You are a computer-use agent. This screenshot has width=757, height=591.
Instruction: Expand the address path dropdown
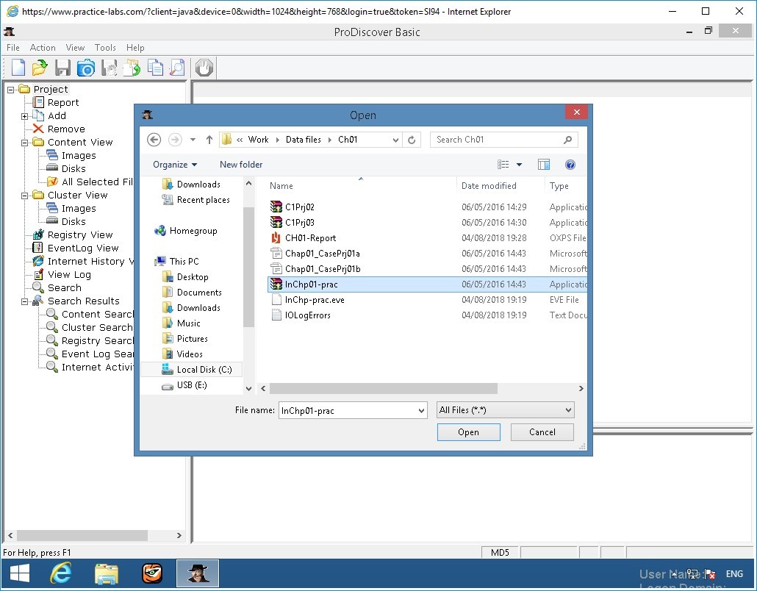[x=395, y=140]
